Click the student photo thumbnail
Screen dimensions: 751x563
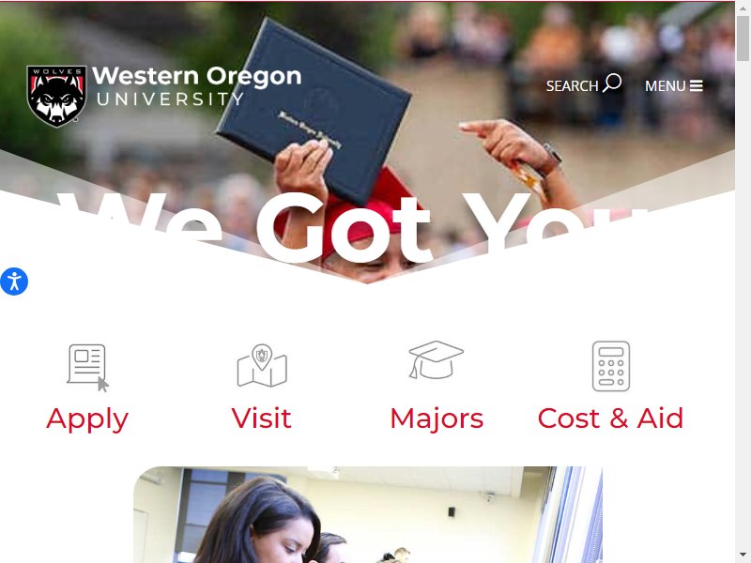pyautogui.click(x=368, y=514)
